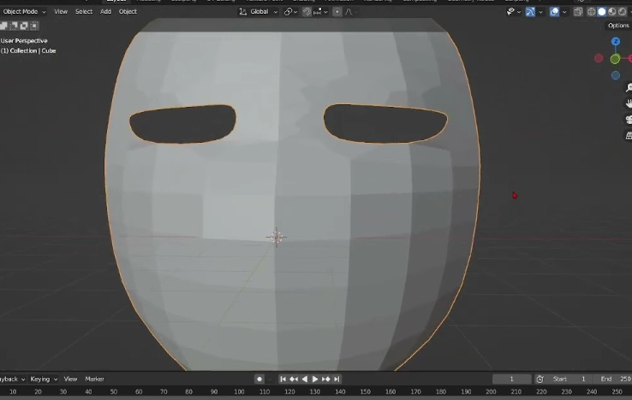Click the zoom view magnifier icon

pyautogui.click(x=629, y=87)
